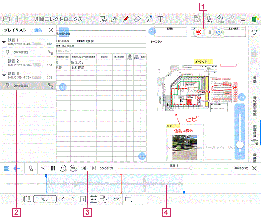Choose the text tool T icon

pos(160,19)
